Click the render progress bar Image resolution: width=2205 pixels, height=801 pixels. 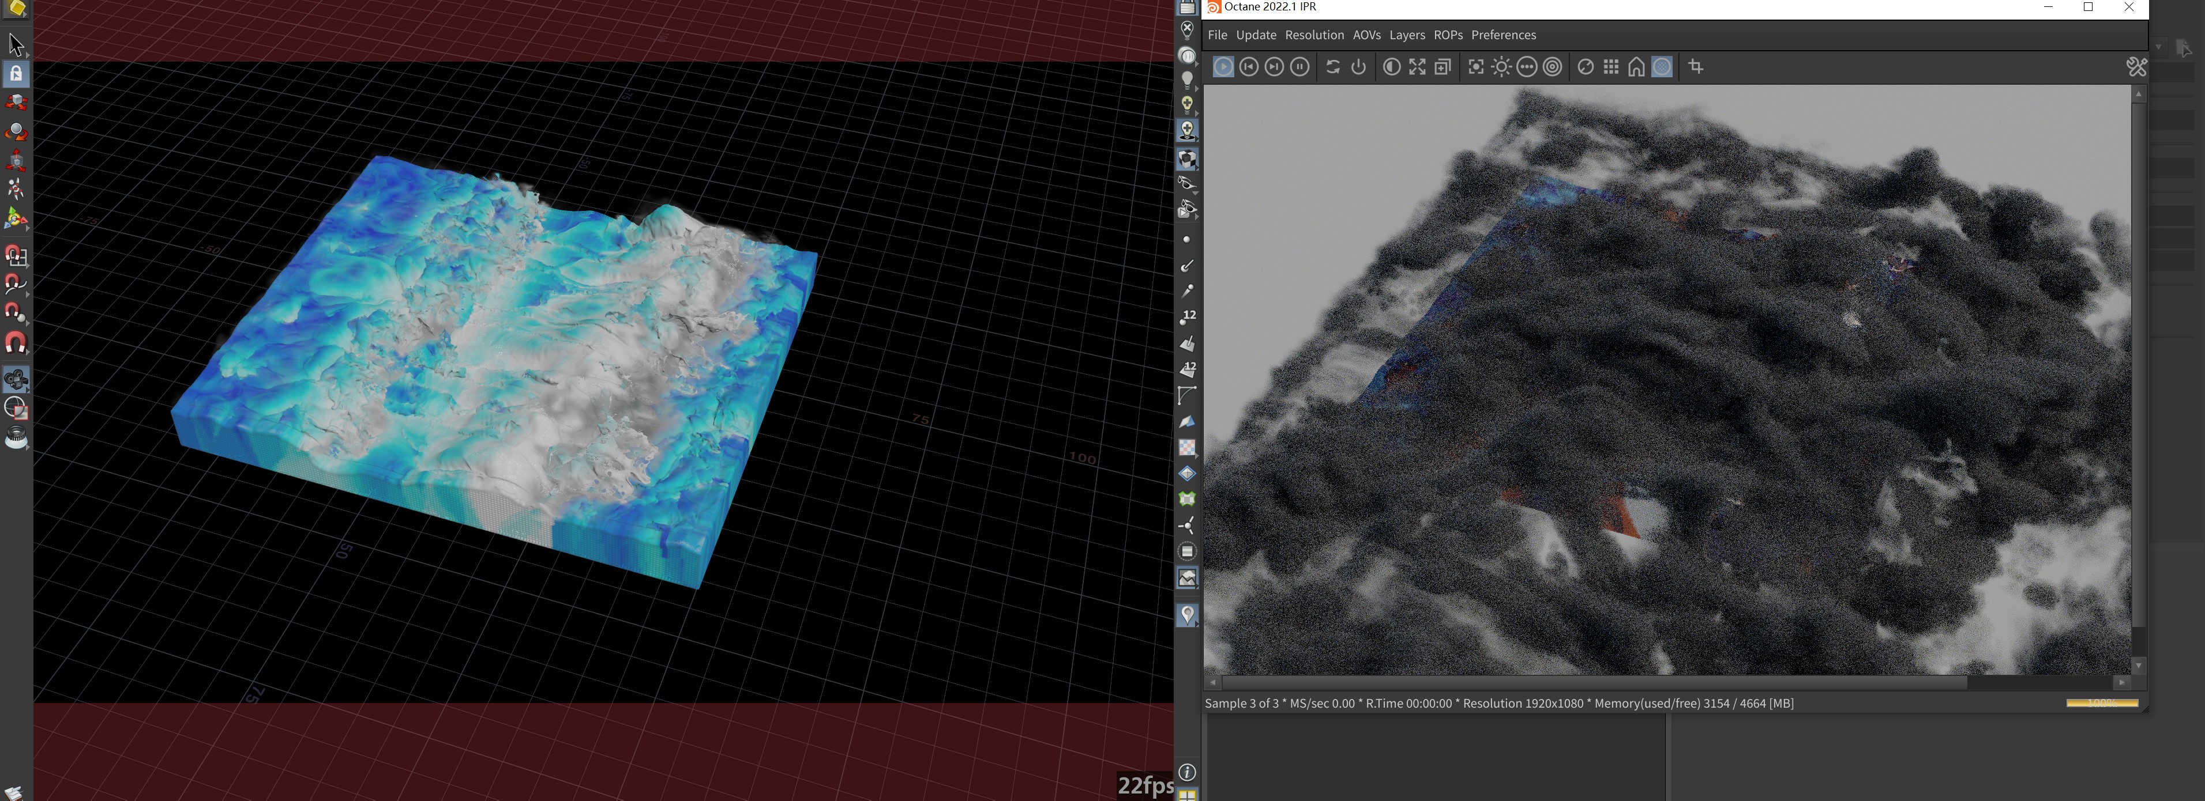pyautogui.click(x=2101, y=702)
